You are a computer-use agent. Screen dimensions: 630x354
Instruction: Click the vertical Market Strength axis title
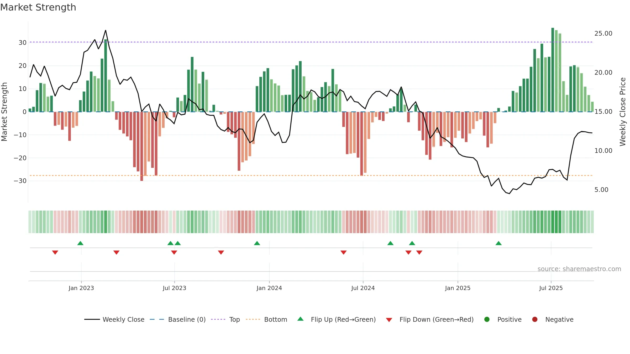[4, 112]
